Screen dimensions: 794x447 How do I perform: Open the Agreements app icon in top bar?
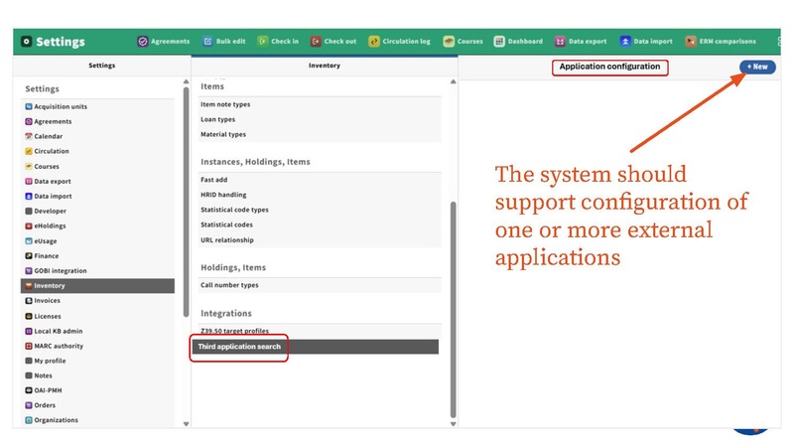coord(143,42)
